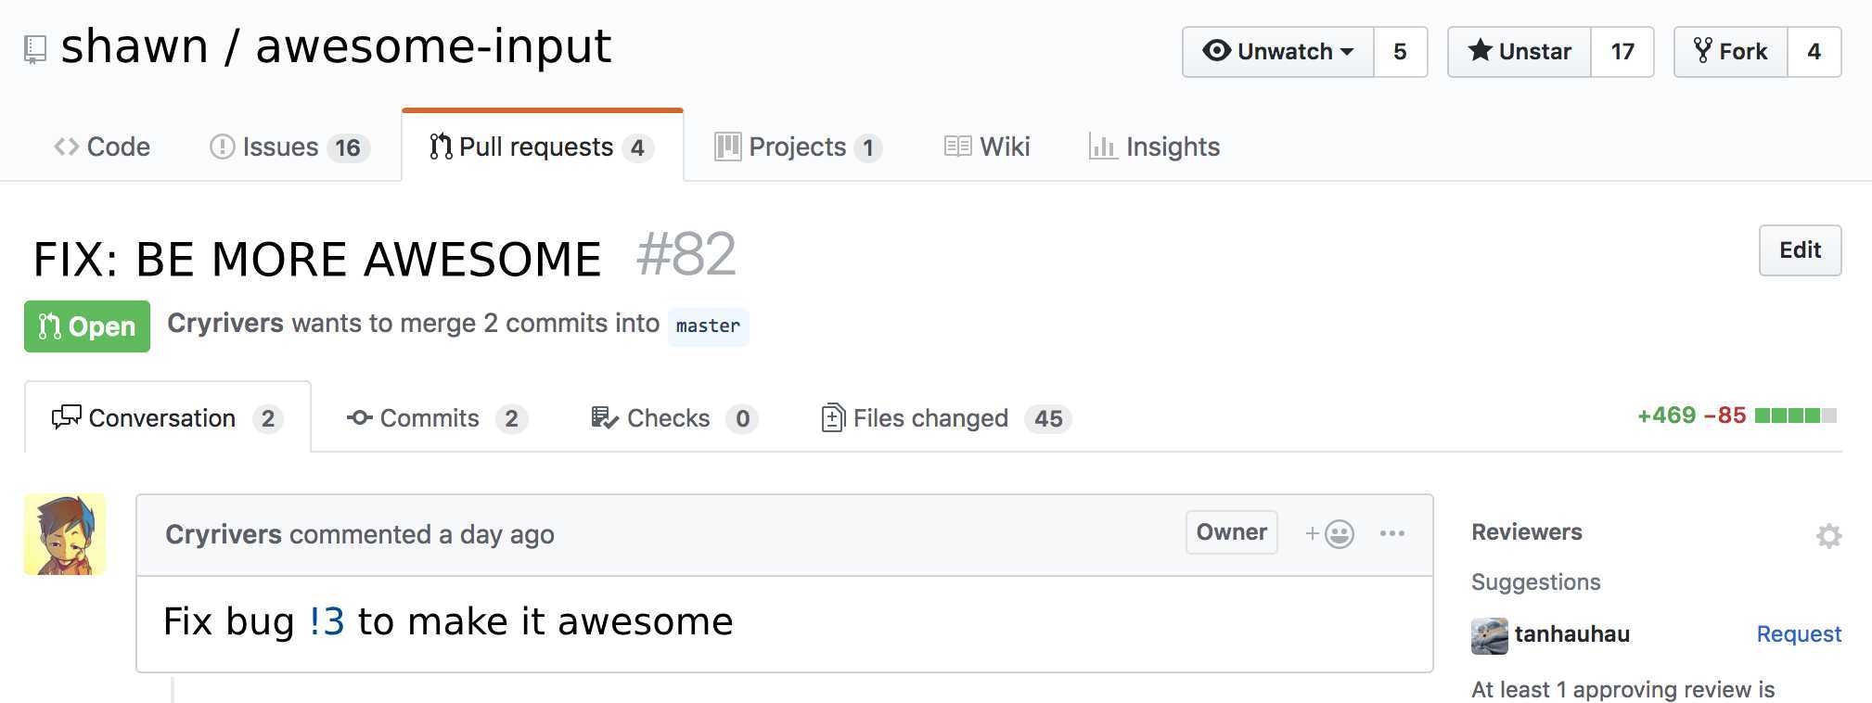
Task: Request a review from tanhauhau
Action: coord(1799,634)
